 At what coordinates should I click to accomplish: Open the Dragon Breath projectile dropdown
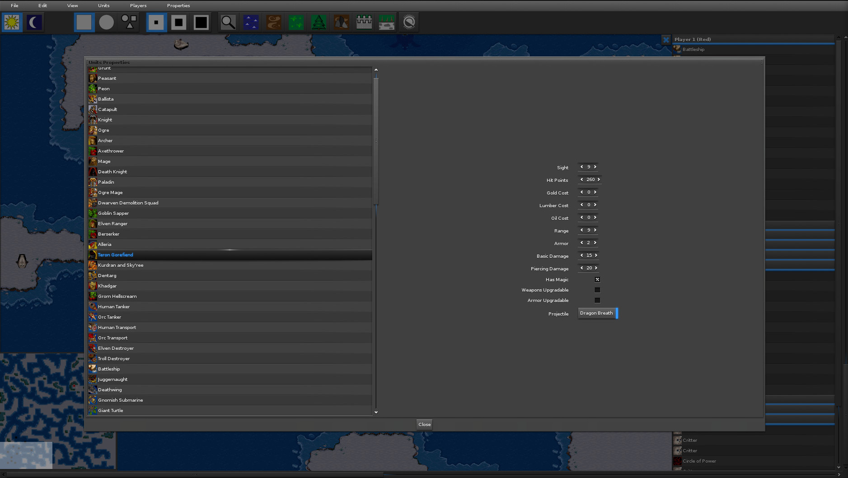point(597,313)
